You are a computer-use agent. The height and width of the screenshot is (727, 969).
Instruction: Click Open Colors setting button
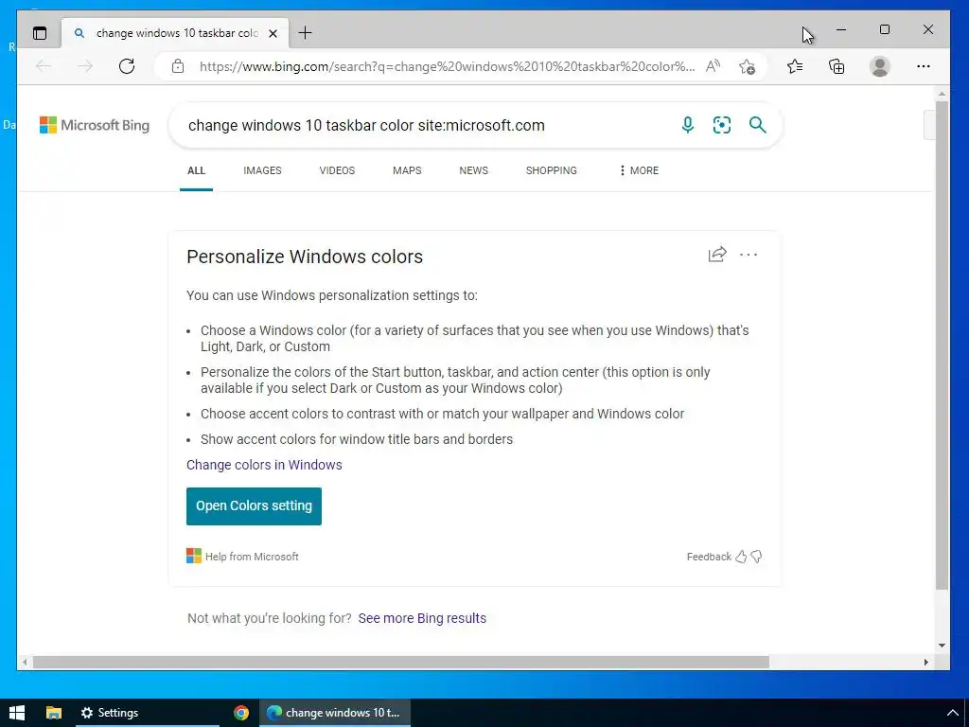click(254, 505)
